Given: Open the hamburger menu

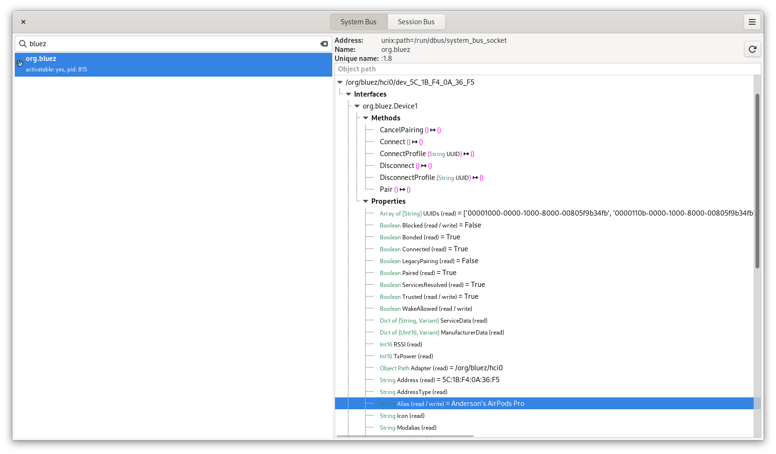Looking at the screenshot, I should pyautogui.click(x=752, y=22).
